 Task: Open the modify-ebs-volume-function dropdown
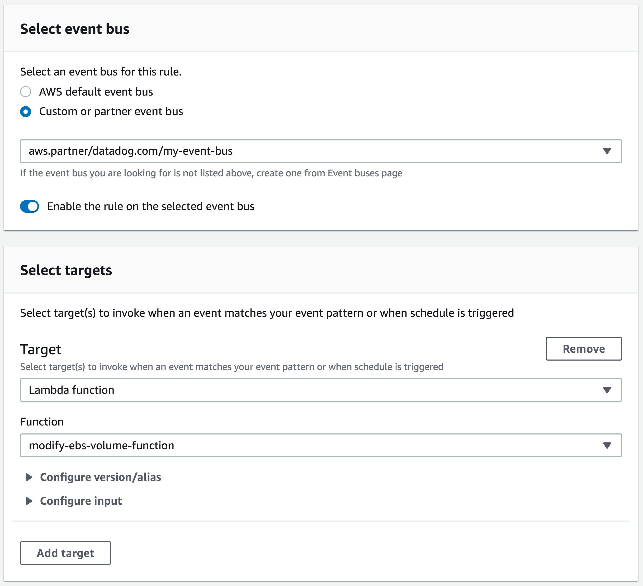[x=319, y=446]
